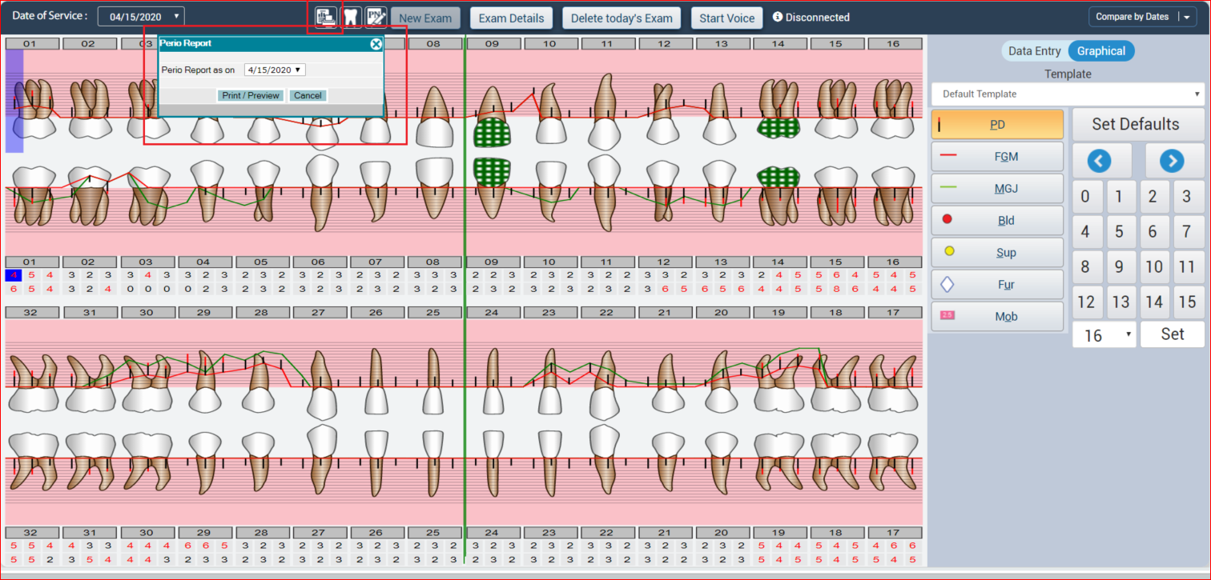Select tooth 16 header in upper arch
This screenshot has height=580, width=1211.
894,43
